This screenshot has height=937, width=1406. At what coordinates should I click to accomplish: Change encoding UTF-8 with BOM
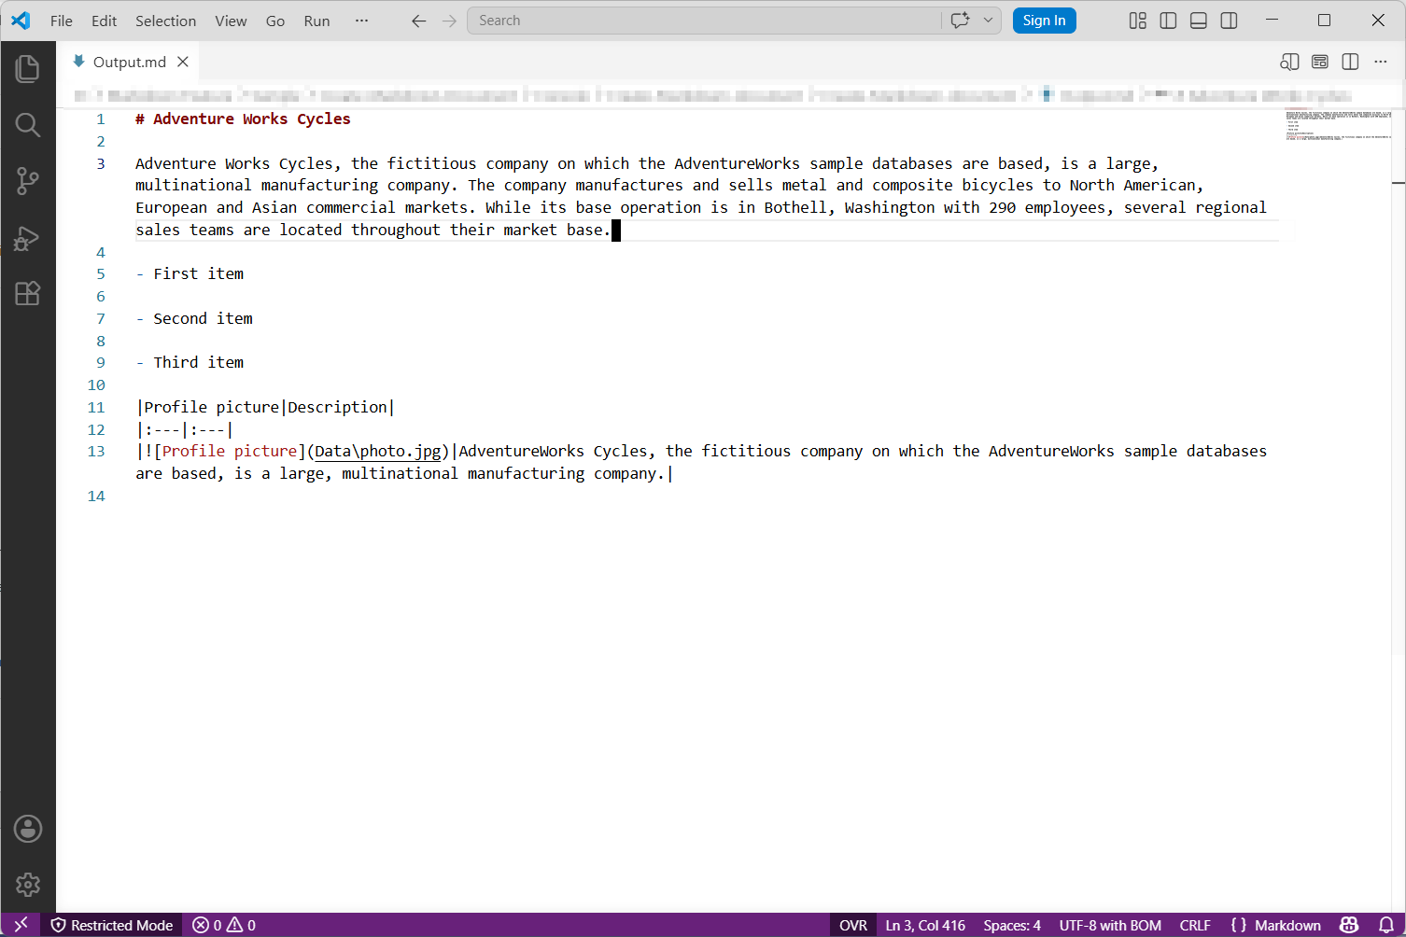[x=1110, y=925]
